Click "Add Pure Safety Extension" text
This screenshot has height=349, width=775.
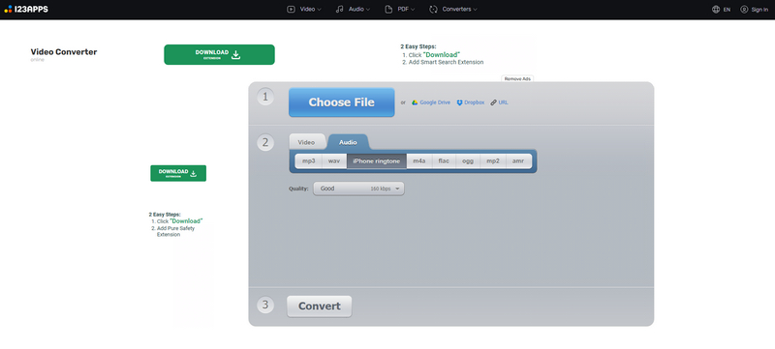tap(176, 232)
